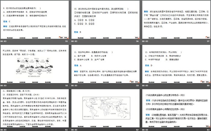Click the 00:03 timing under slide 55
This screenshot has height=131, width=211.
(3, 41)
